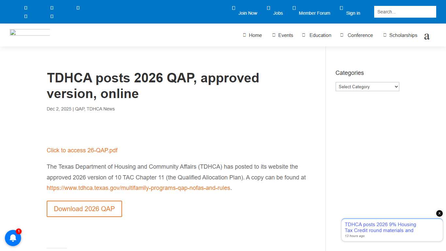Click the icon beside Member Forum
446x251 pixels.
294,8
